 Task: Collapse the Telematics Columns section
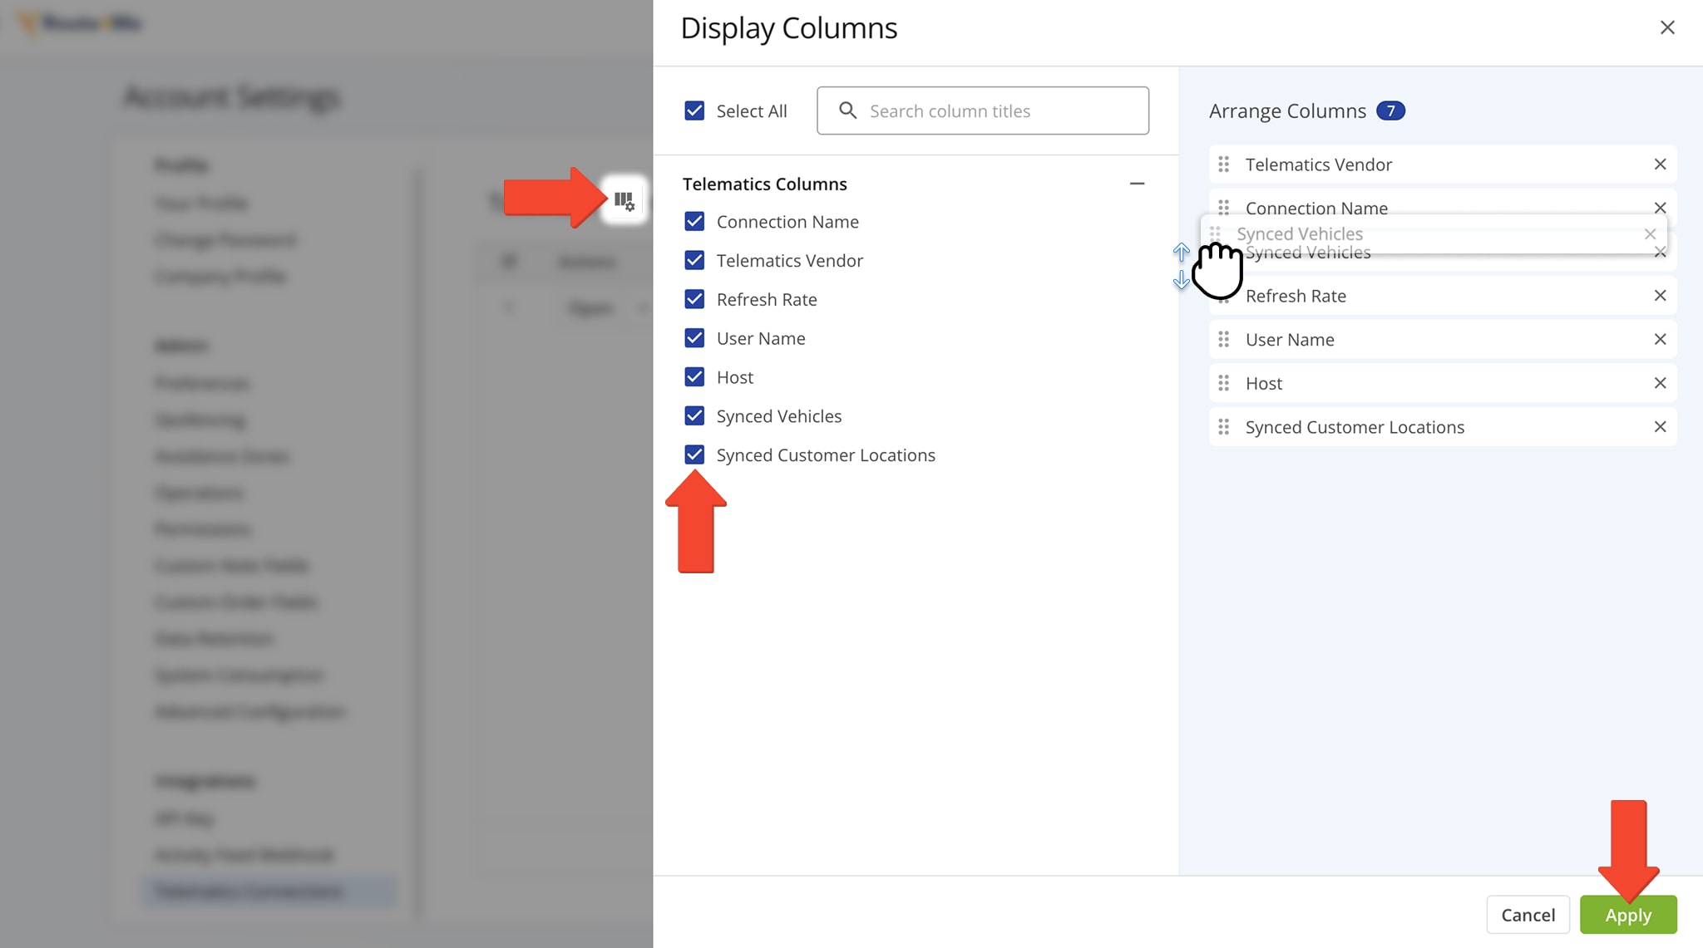click(x=1137, y=184)
